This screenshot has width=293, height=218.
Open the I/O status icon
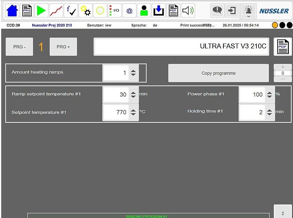[115, 11]
